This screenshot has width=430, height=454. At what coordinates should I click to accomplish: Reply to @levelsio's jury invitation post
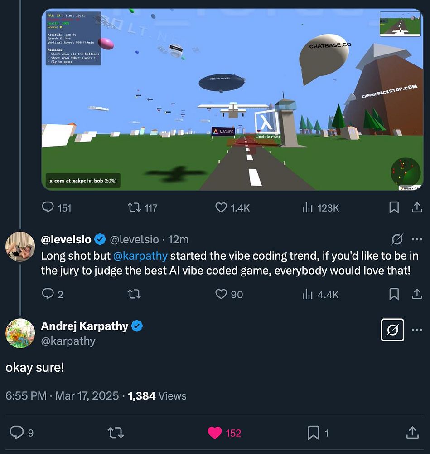pyautogui.click(x=48, y=294)
